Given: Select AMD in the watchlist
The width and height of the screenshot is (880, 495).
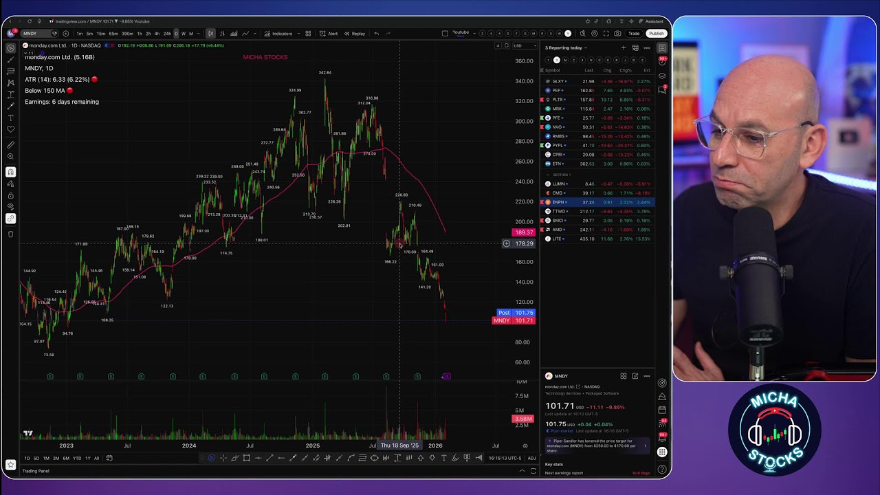Looking at the screenshot, I should (x=597, y=230).
